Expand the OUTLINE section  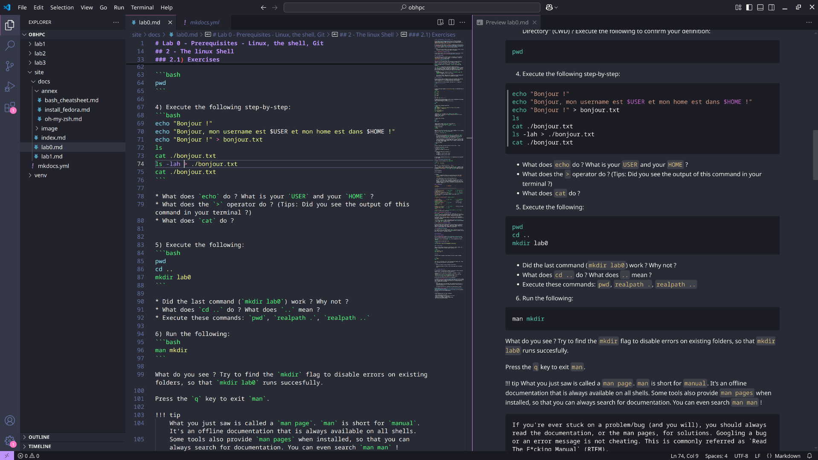(x=73, y=437)
